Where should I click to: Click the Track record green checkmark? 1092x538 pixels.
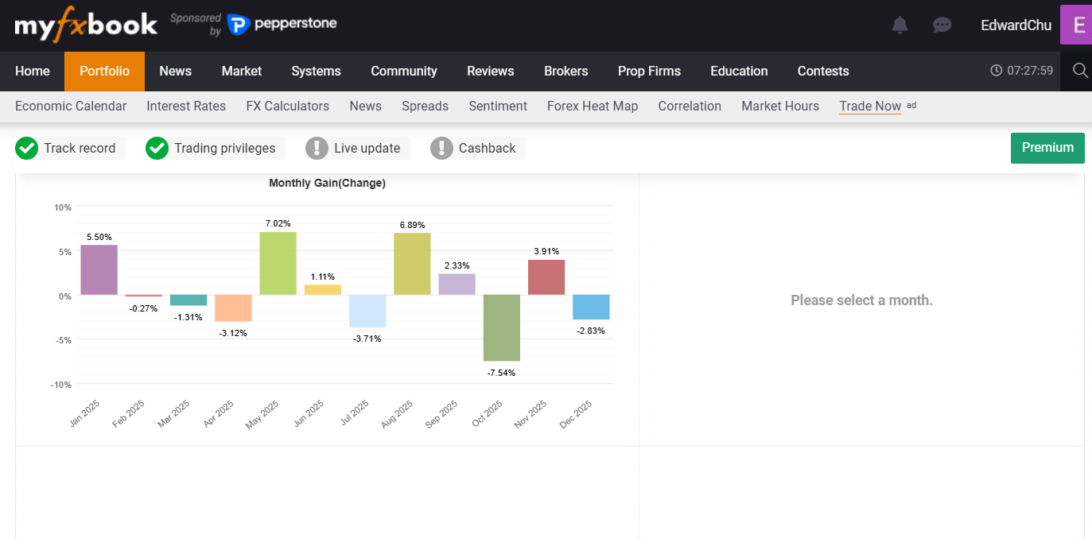(x=26, y=148)
